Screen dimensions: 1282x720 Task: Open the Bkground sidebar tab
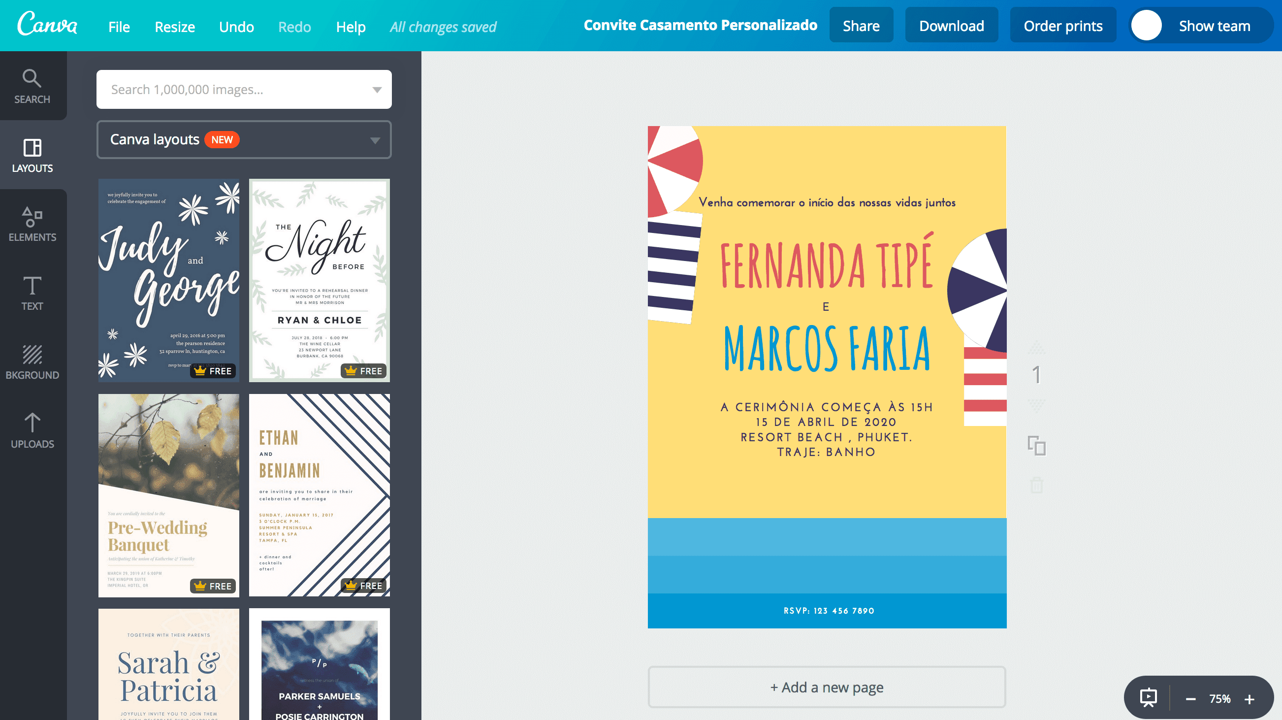pyautogui.click(x=32, y=362)
